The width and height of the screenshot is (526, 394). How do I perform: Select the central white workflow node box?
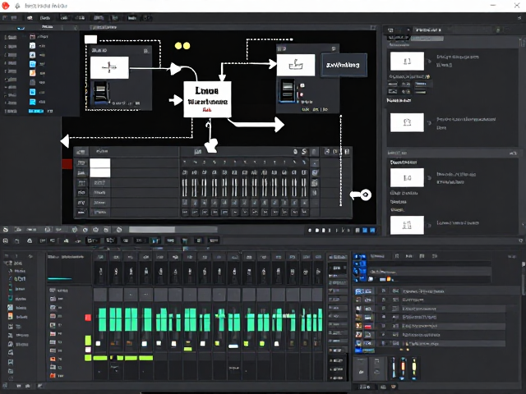tap(207, 99)
